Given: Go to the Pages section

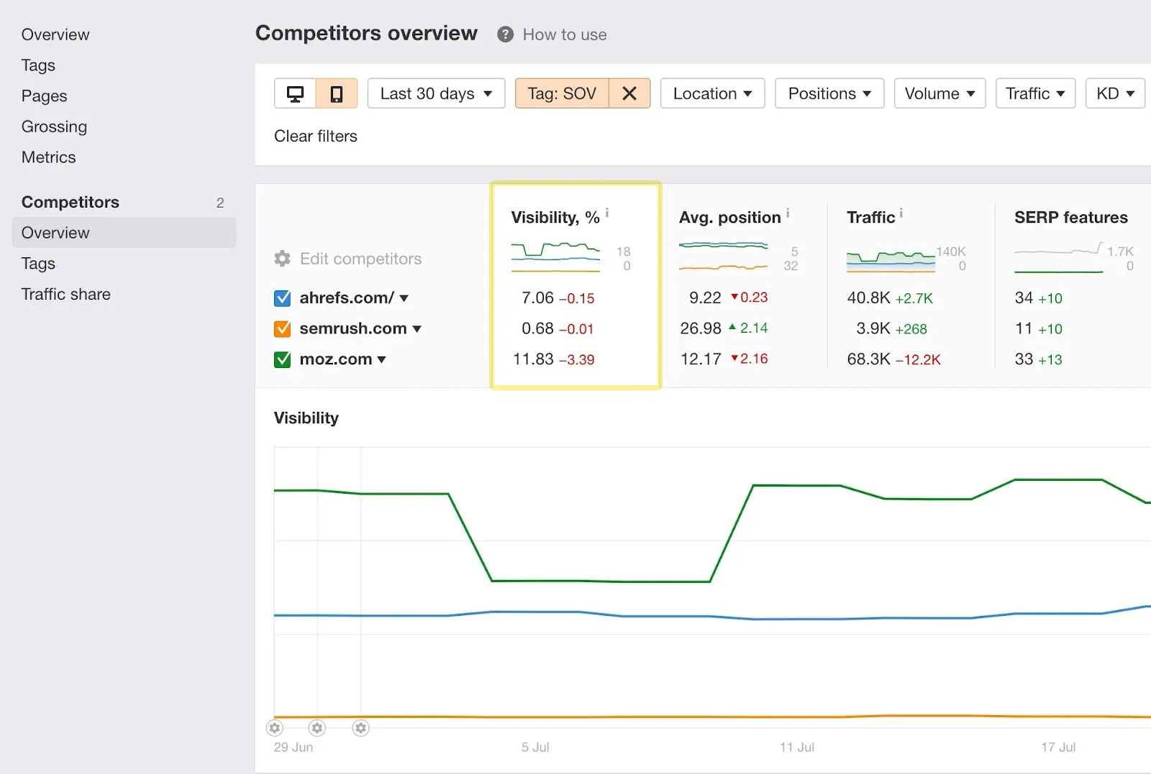Looking at the screenshot, I should pyautogui.click(x=44, y=96).
